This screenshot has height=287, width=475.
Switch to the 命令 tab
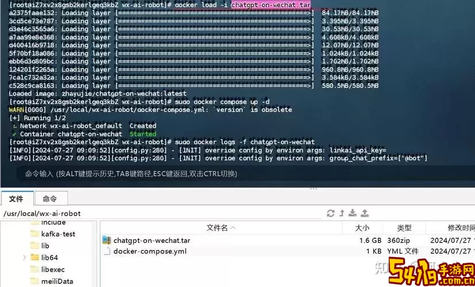[x=50, y=199]
